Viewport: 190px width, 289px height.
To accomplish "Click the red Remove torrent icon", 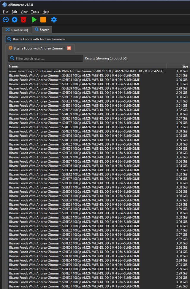I will 23,20.
